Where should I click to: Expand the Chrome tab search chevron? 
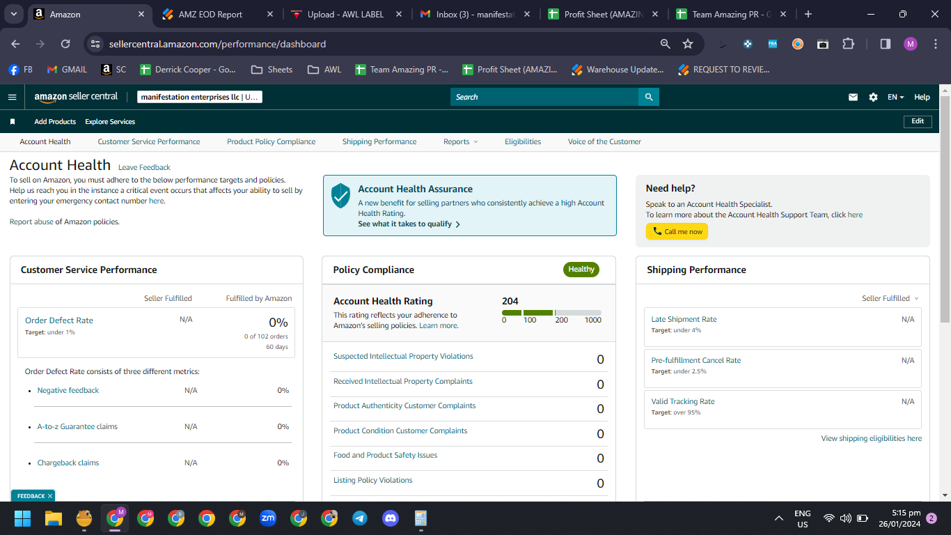pos(14,14)
